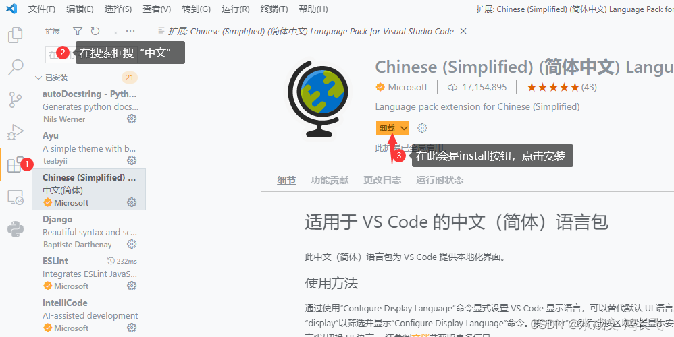This screenshot has width=674, height=337.
Task: Open Run and Debug view
Action: pos(16,132)
